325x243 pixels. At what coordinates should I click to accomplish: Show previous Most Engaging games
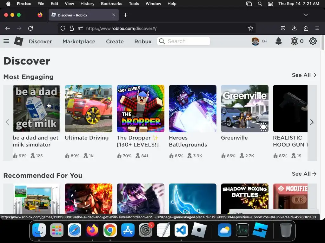coord(8,122)
